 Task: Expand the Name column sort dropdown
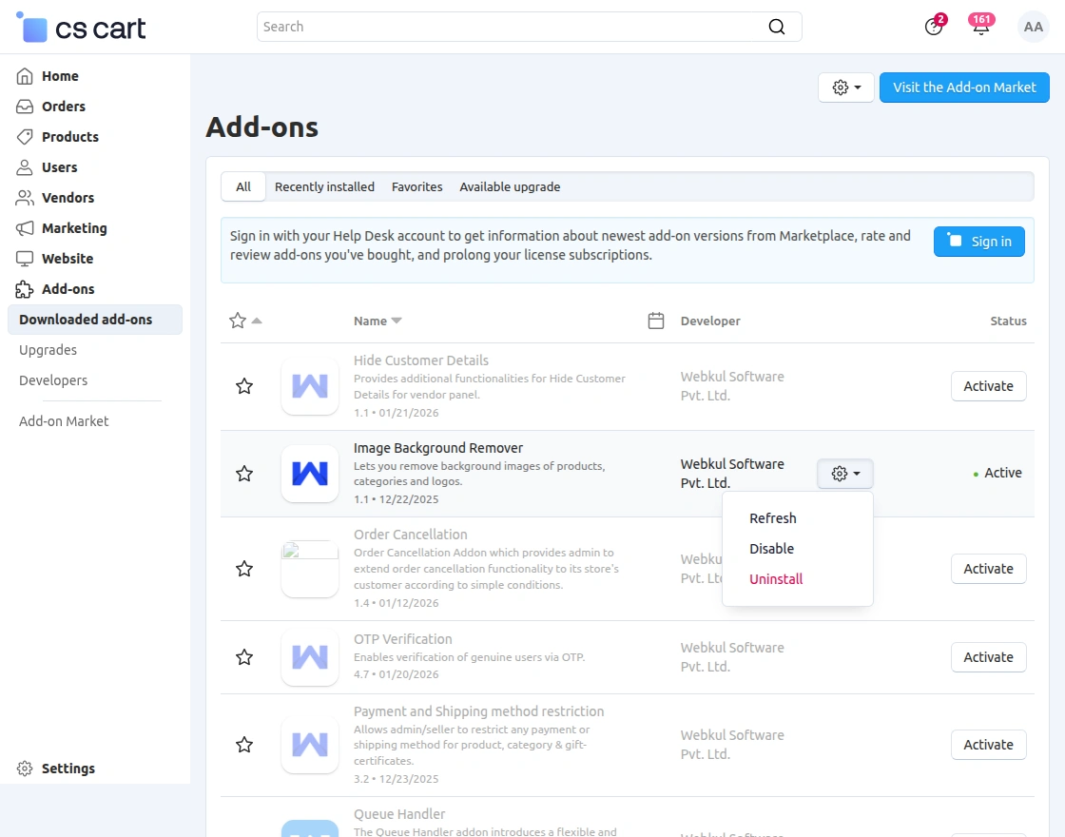(397, 321)
